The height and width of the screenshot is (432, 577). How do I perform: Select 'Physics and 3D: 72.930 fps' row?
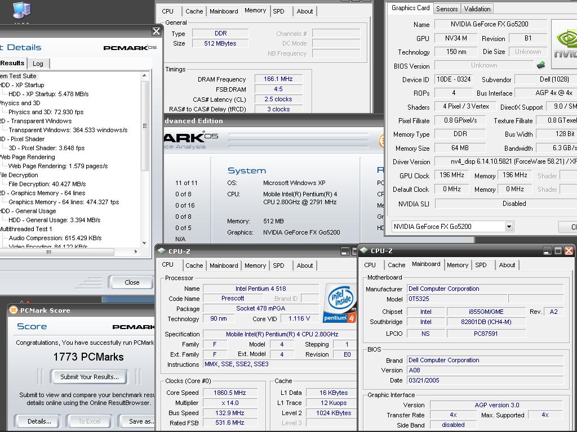pos(46,112)
